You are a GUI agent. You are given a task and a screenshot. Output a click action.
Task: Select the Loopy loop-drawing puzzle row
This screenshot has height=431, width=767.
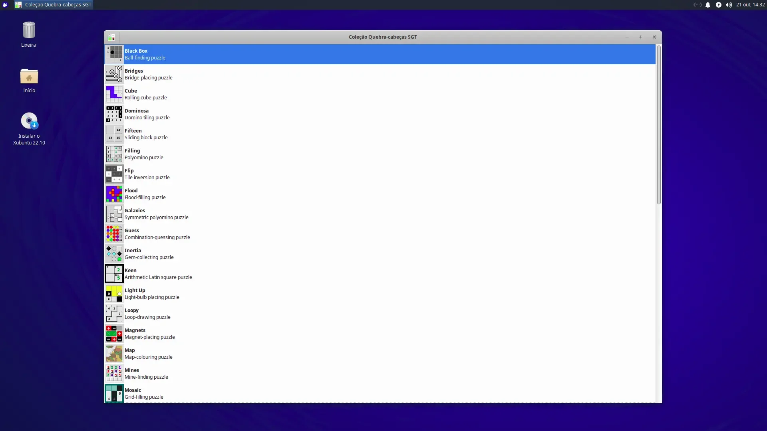[380, 314]
